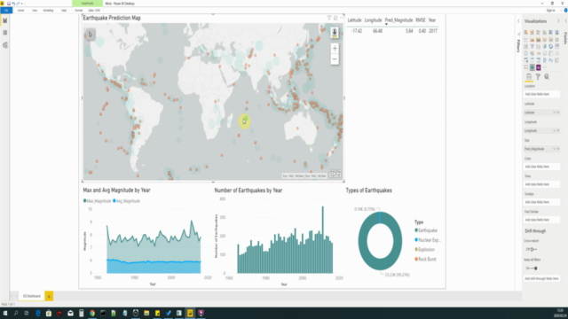Open more options for the map visual
The width and height of the screenshot is (568, 319).
[341, 18]
